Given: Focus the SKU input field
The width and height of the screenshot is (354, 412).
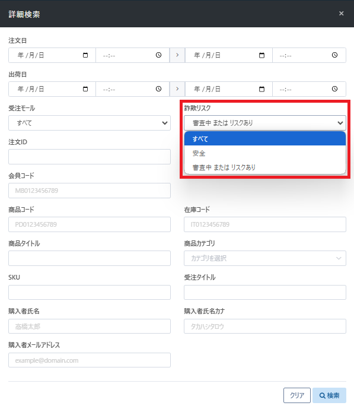Looking at the screenshot, I should [90, 292].
